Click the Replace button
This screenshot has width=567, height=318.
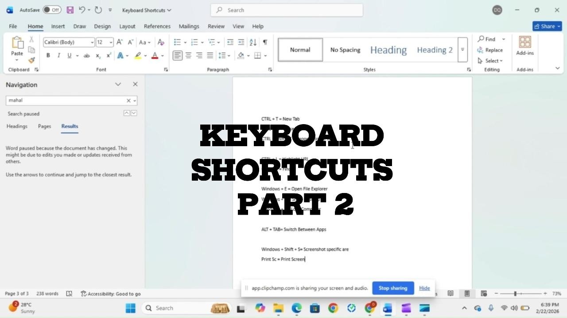490,50
